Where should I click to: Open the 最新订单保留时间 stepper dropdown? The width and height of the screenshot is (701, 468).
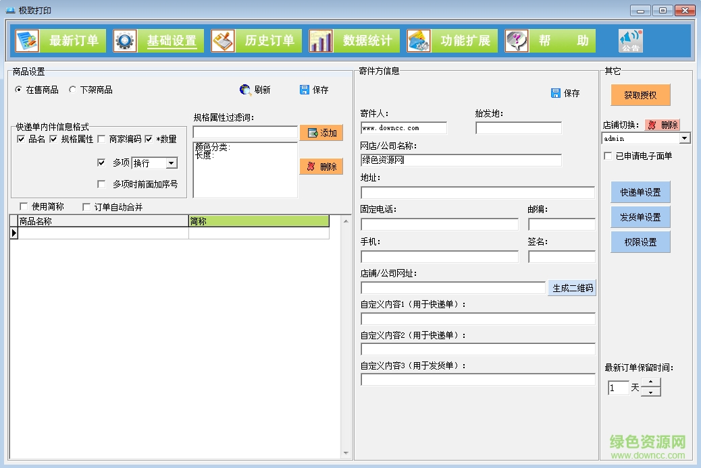650,386
